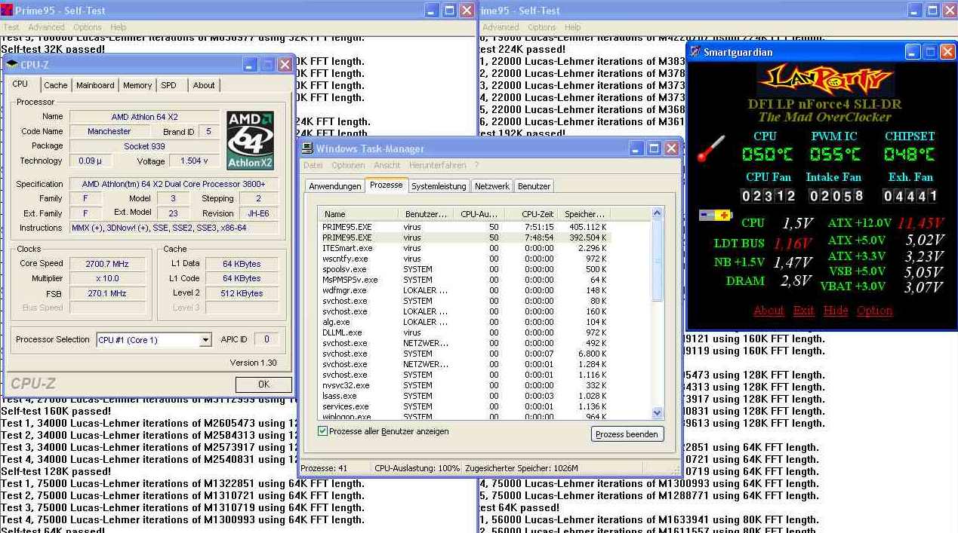Sort processes by the CPU-Zeit column header
The image size is (958, 533).
click(530, 214)
